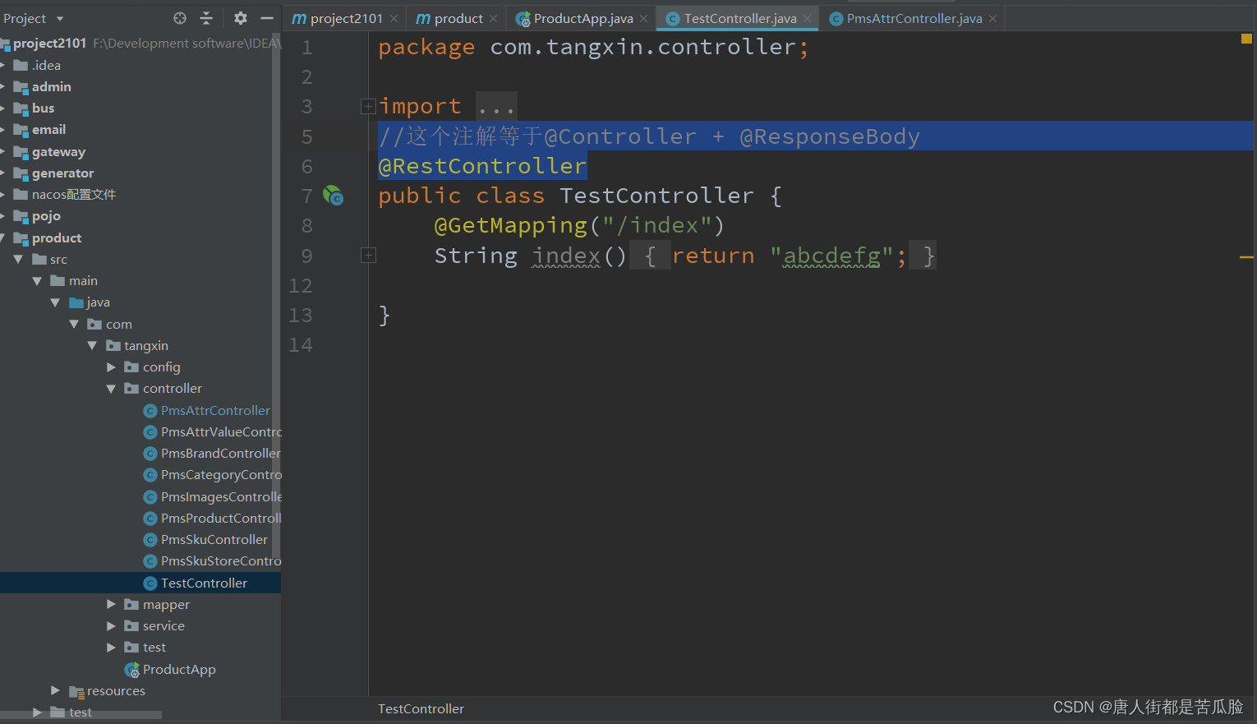Collapse the controller package arrow
This screenshot has width=1257, height=724.
(x=111, y=389)
